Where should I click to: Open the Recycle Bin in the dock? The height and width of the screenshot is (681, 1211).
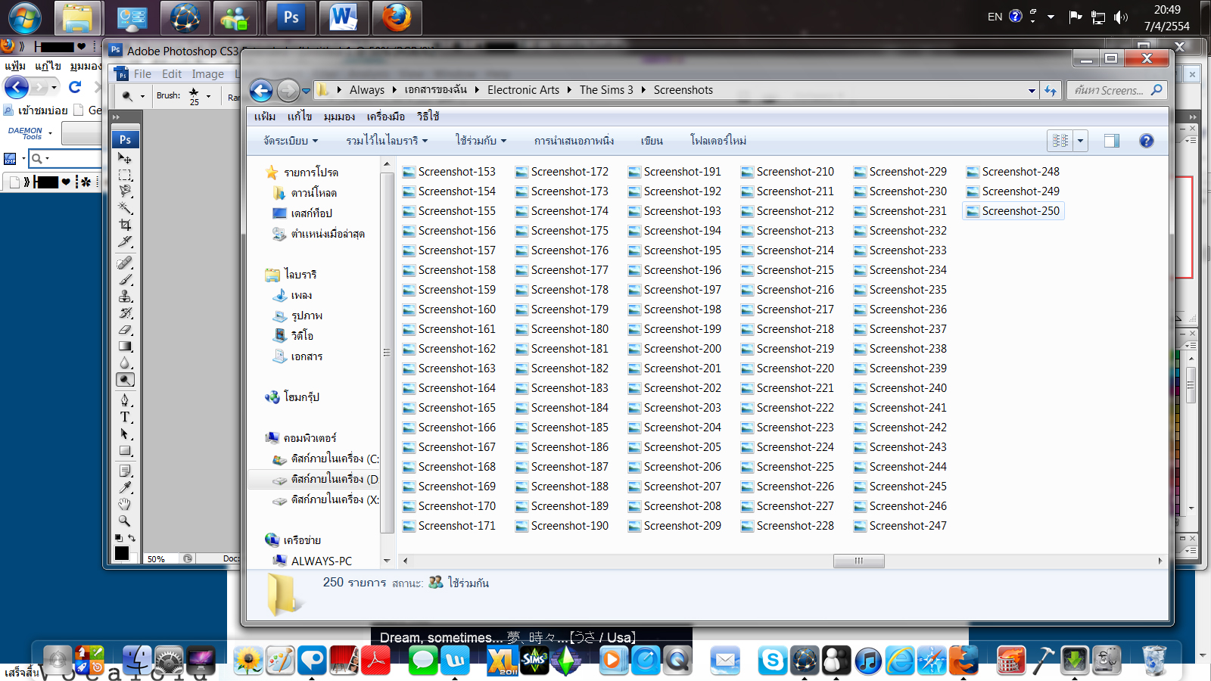(x=1154, y=660)
